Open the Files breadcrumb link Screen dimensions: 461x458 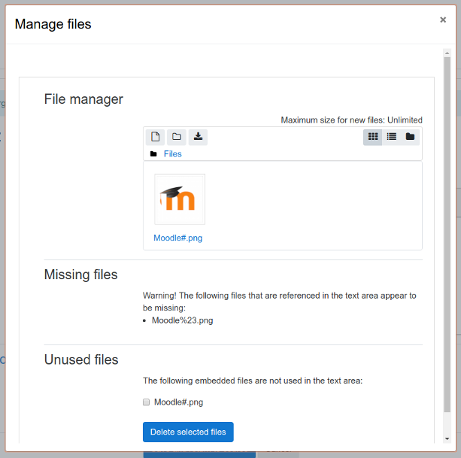(x=172, y=153)
